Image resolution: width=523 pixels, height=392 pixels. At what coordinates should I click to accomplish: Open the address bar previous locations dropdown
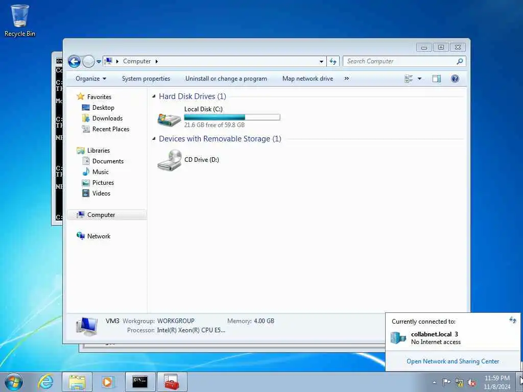(321, 61)
